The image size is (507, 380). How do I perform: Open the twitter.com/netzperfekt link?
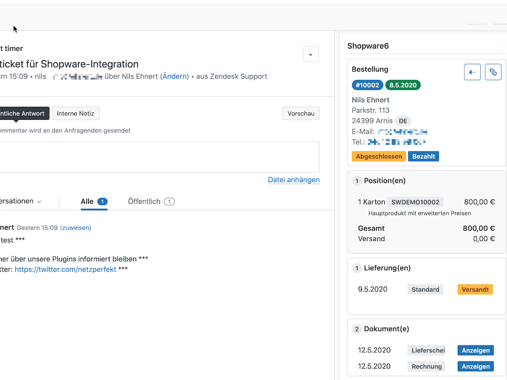(x=65, y=269)
